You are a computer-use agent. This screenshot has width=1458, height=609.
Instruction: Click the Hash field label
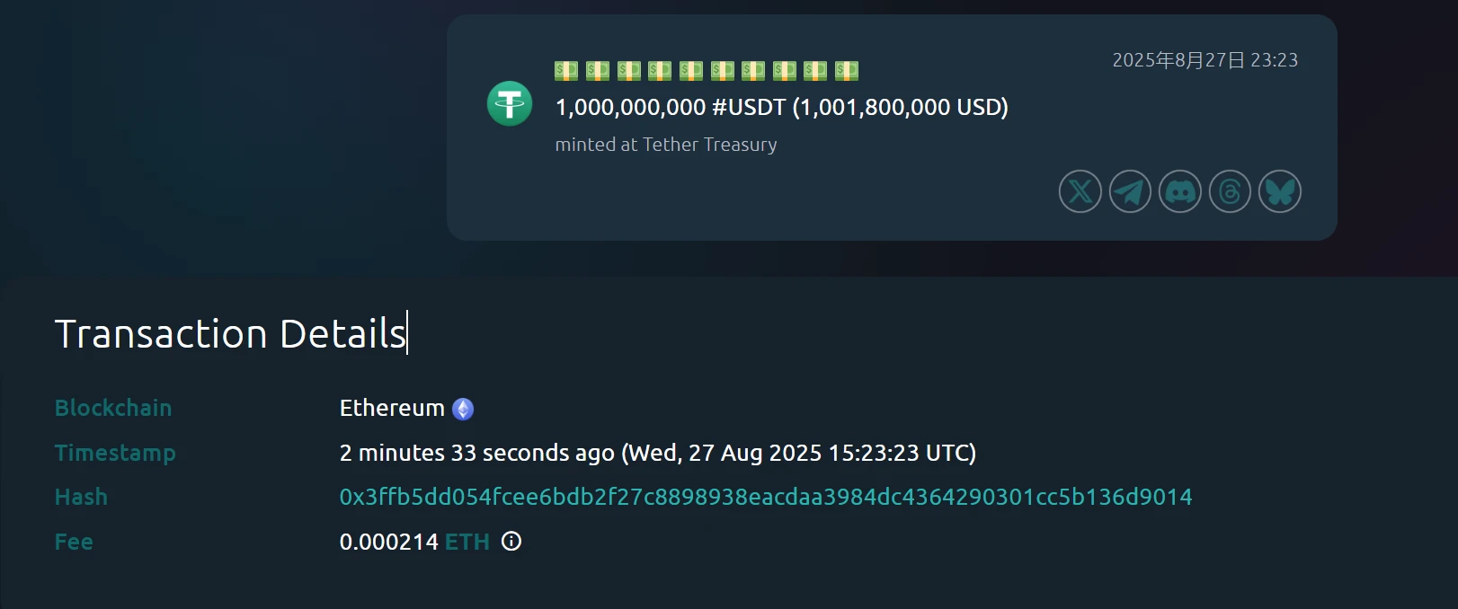[x=81, y=497]
